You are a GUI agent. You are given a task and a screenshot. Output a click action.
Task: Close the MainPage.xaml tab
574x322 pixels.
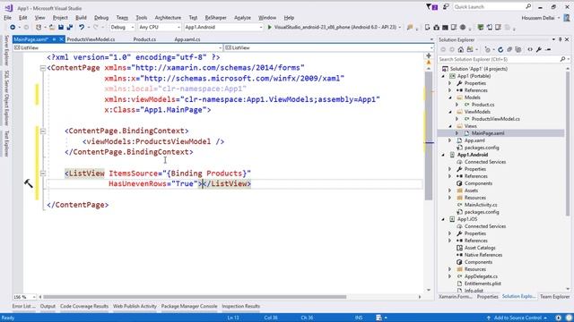[x=61, y=39]
